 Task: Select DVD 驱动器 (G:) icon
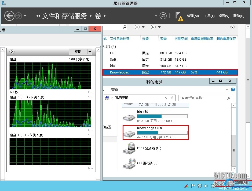coord(129,148)
